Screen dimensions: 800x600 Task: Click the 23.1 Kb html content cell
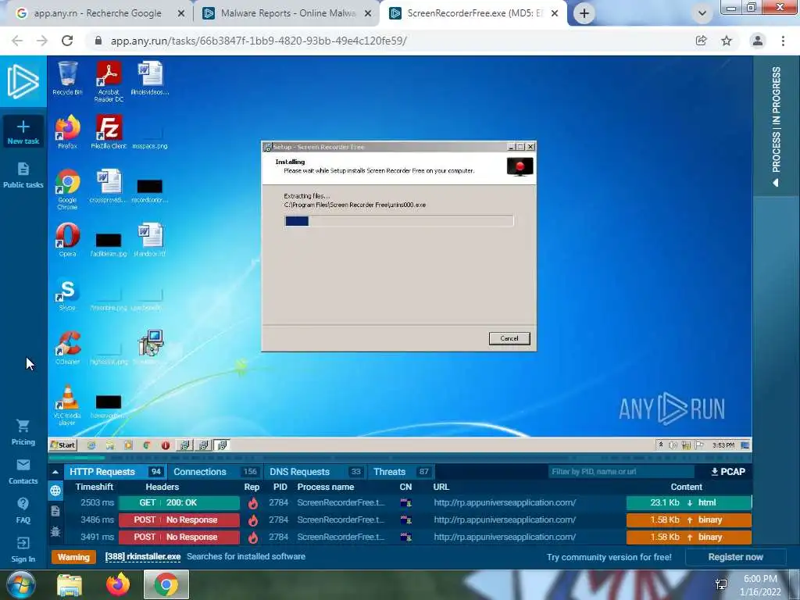click(x=689, y=502)
